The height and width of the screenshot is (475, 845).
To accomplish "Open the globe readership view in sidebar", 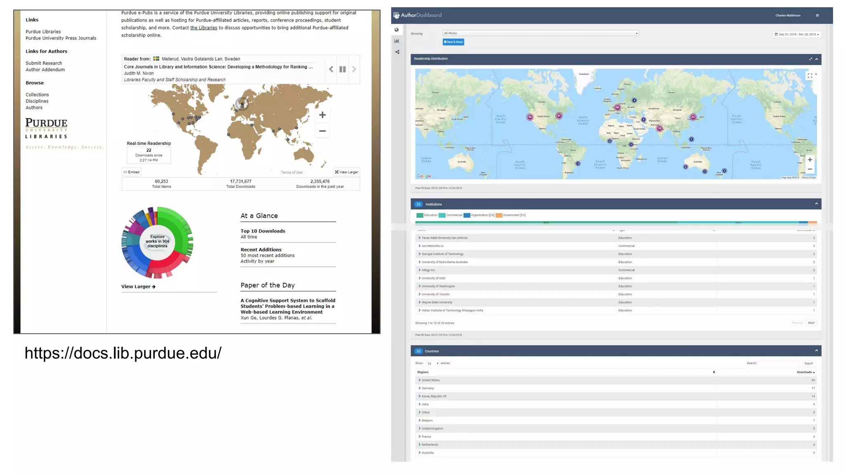I will coord(397,30).
